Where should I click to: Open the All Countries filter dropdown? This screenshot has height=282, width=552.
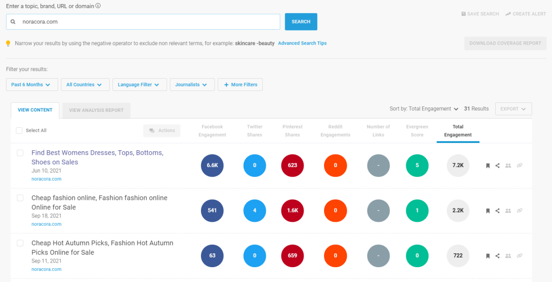coord(85,84)
